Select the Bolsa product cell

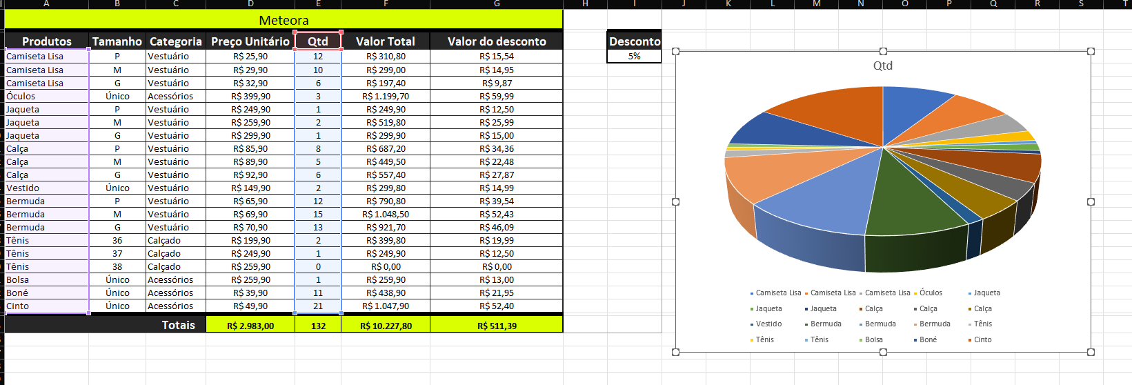(x=47, y=279)
